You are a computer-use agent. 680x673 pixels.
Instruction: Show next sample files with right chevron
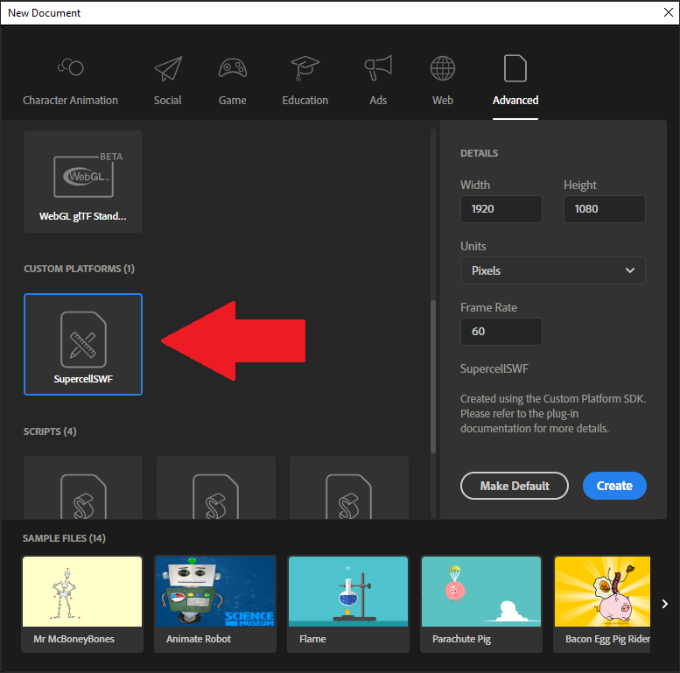pos(665,604)
